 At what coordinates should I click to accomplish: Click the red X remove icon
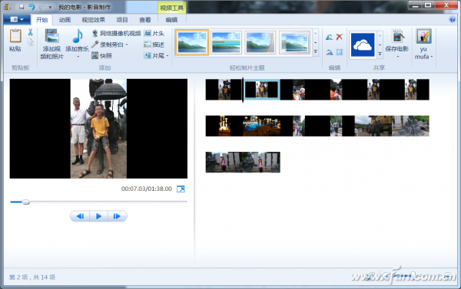pos(340,37)
